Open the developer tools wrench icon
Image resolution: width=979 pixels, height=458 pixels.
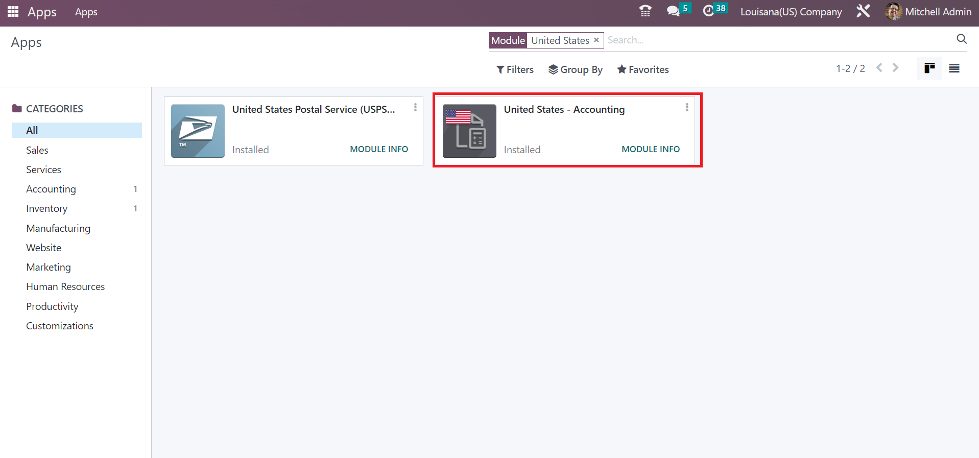863,11
